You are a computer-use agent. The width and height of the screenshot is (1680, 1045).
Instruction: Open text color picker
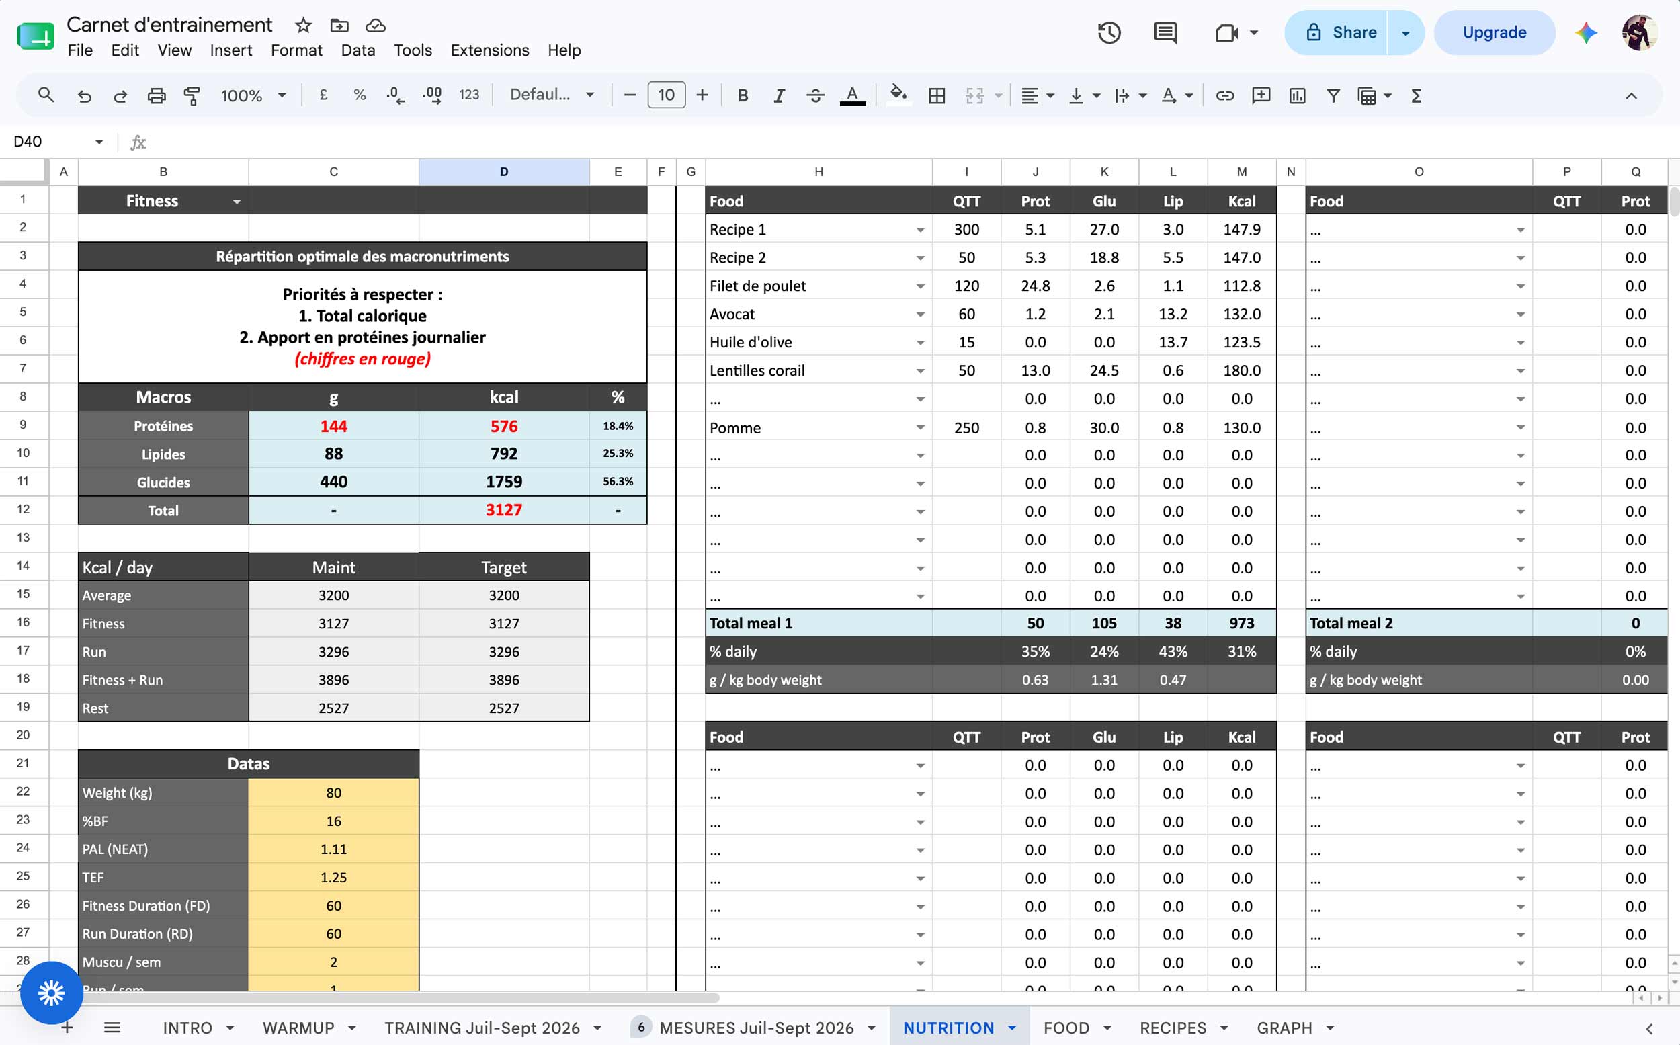[853, 95]
